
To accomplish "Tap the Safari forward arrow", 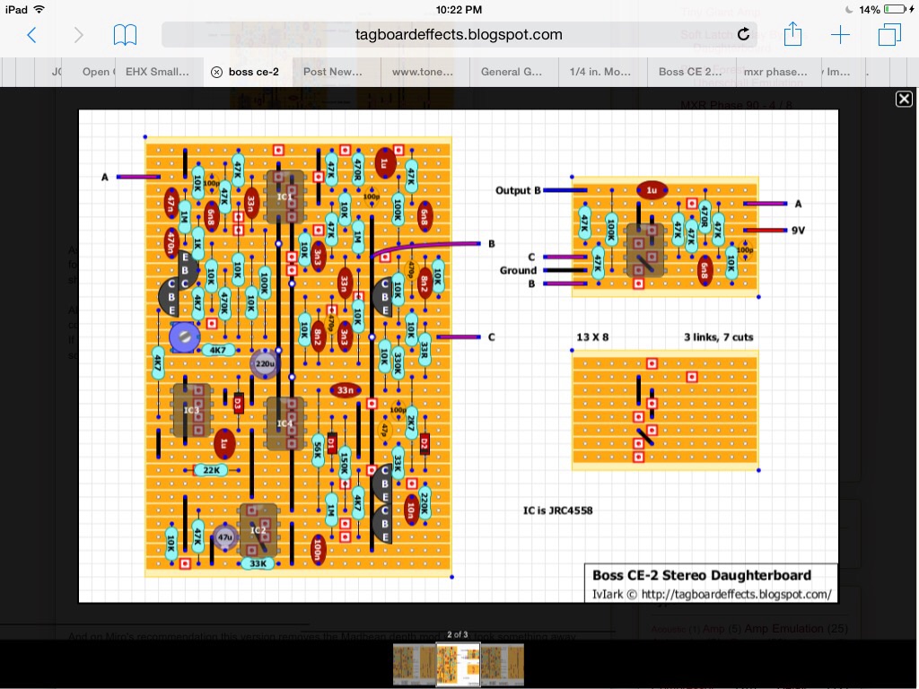I will point(78,35).
